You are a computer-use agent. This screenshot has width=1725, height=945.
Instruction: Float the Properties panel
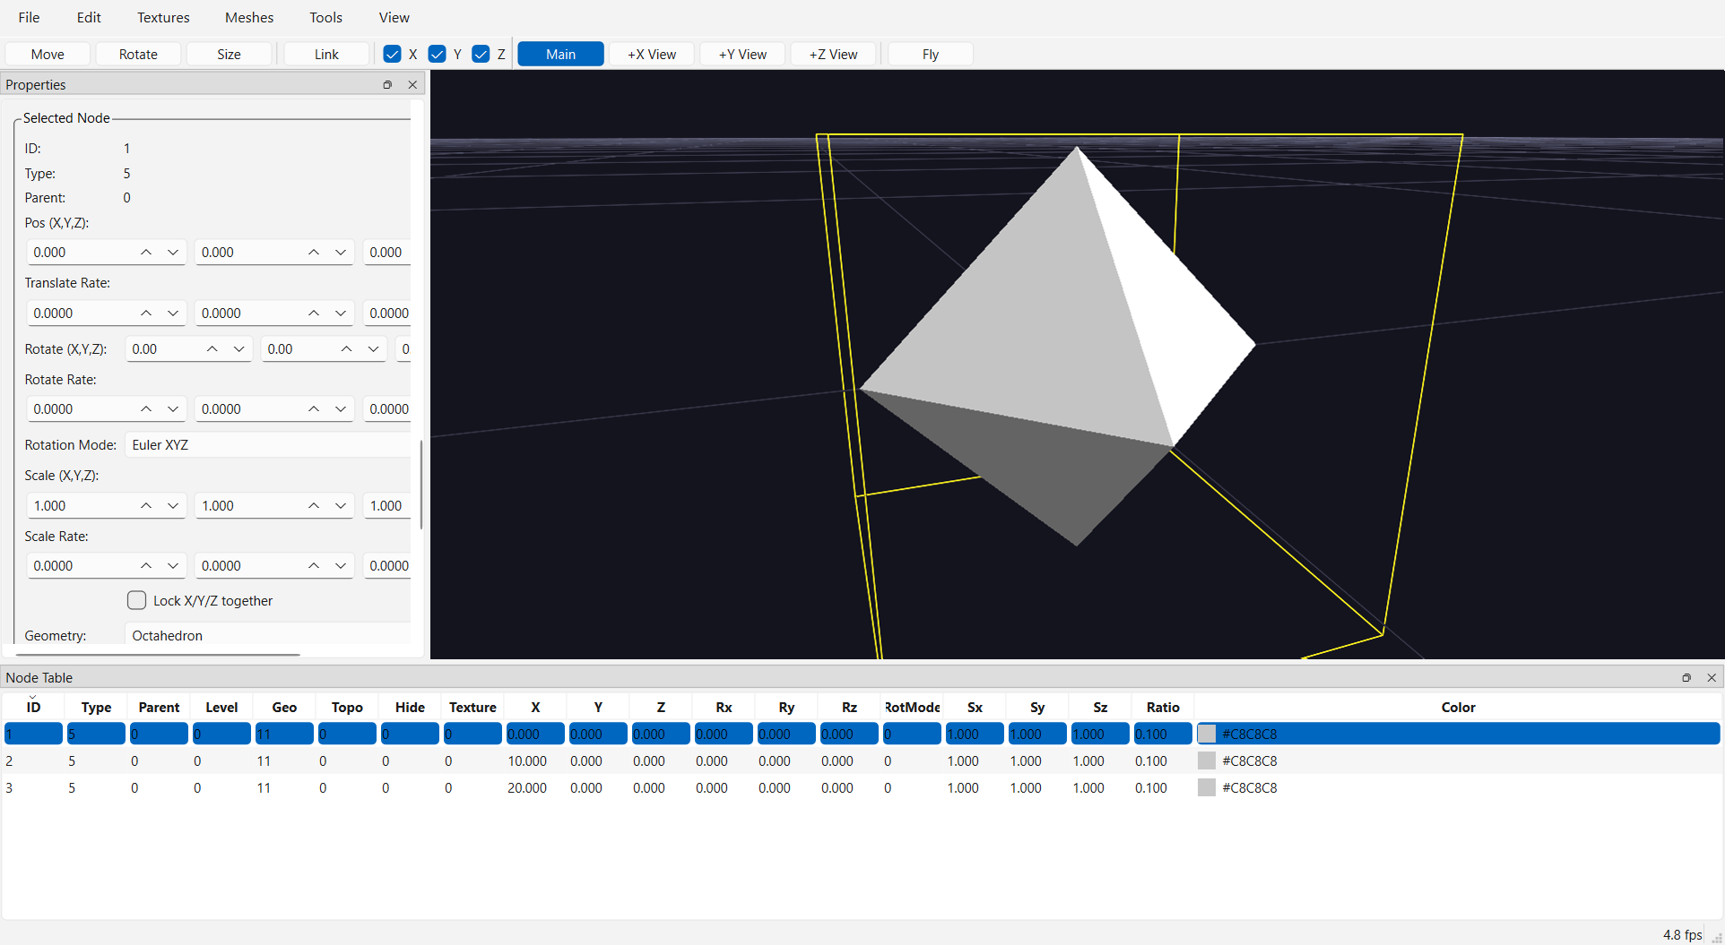click(x=387, y=84)
